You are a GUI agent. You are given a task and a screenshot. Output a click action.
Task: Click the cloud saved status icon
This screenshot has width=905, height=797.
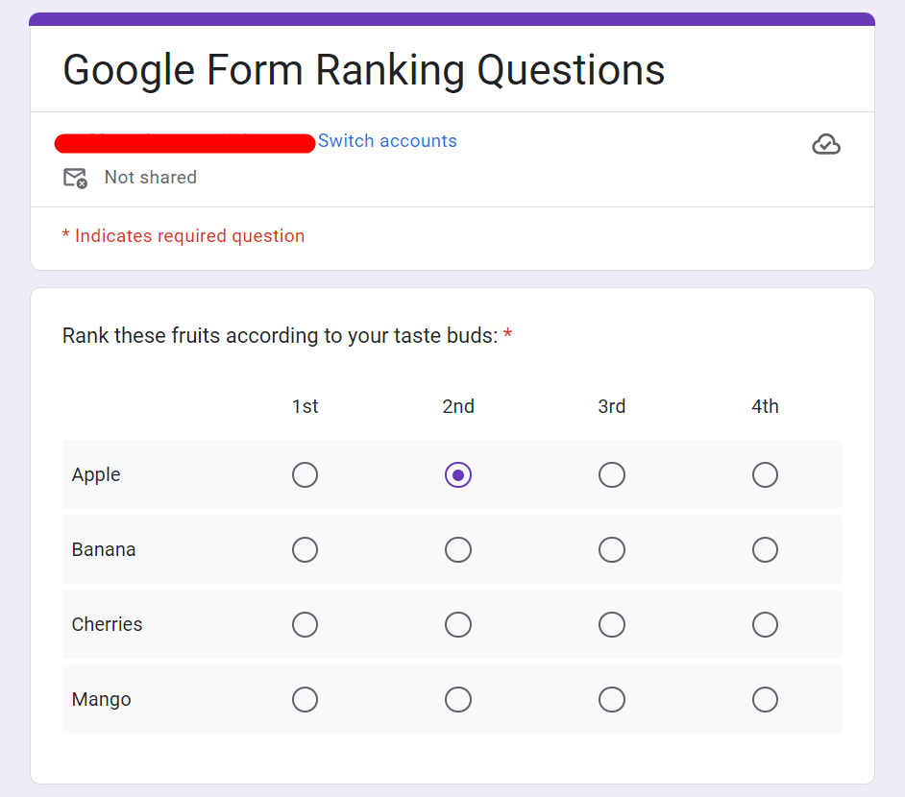pos(826,144)
